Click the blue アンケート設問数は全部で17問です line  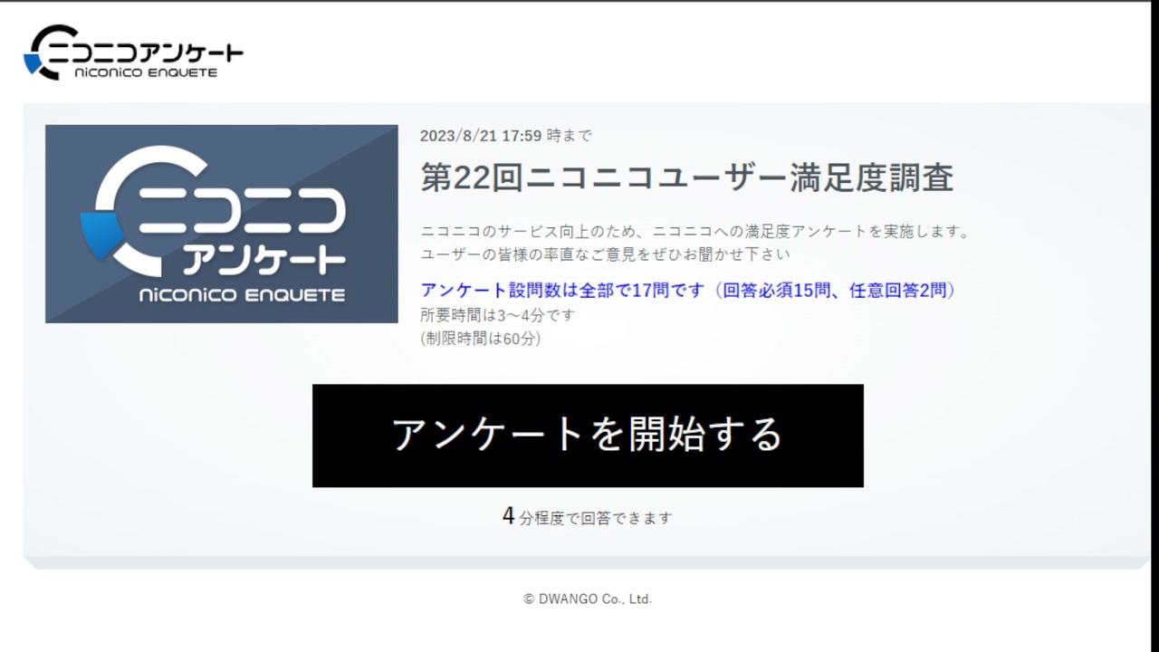coord(689,291)
